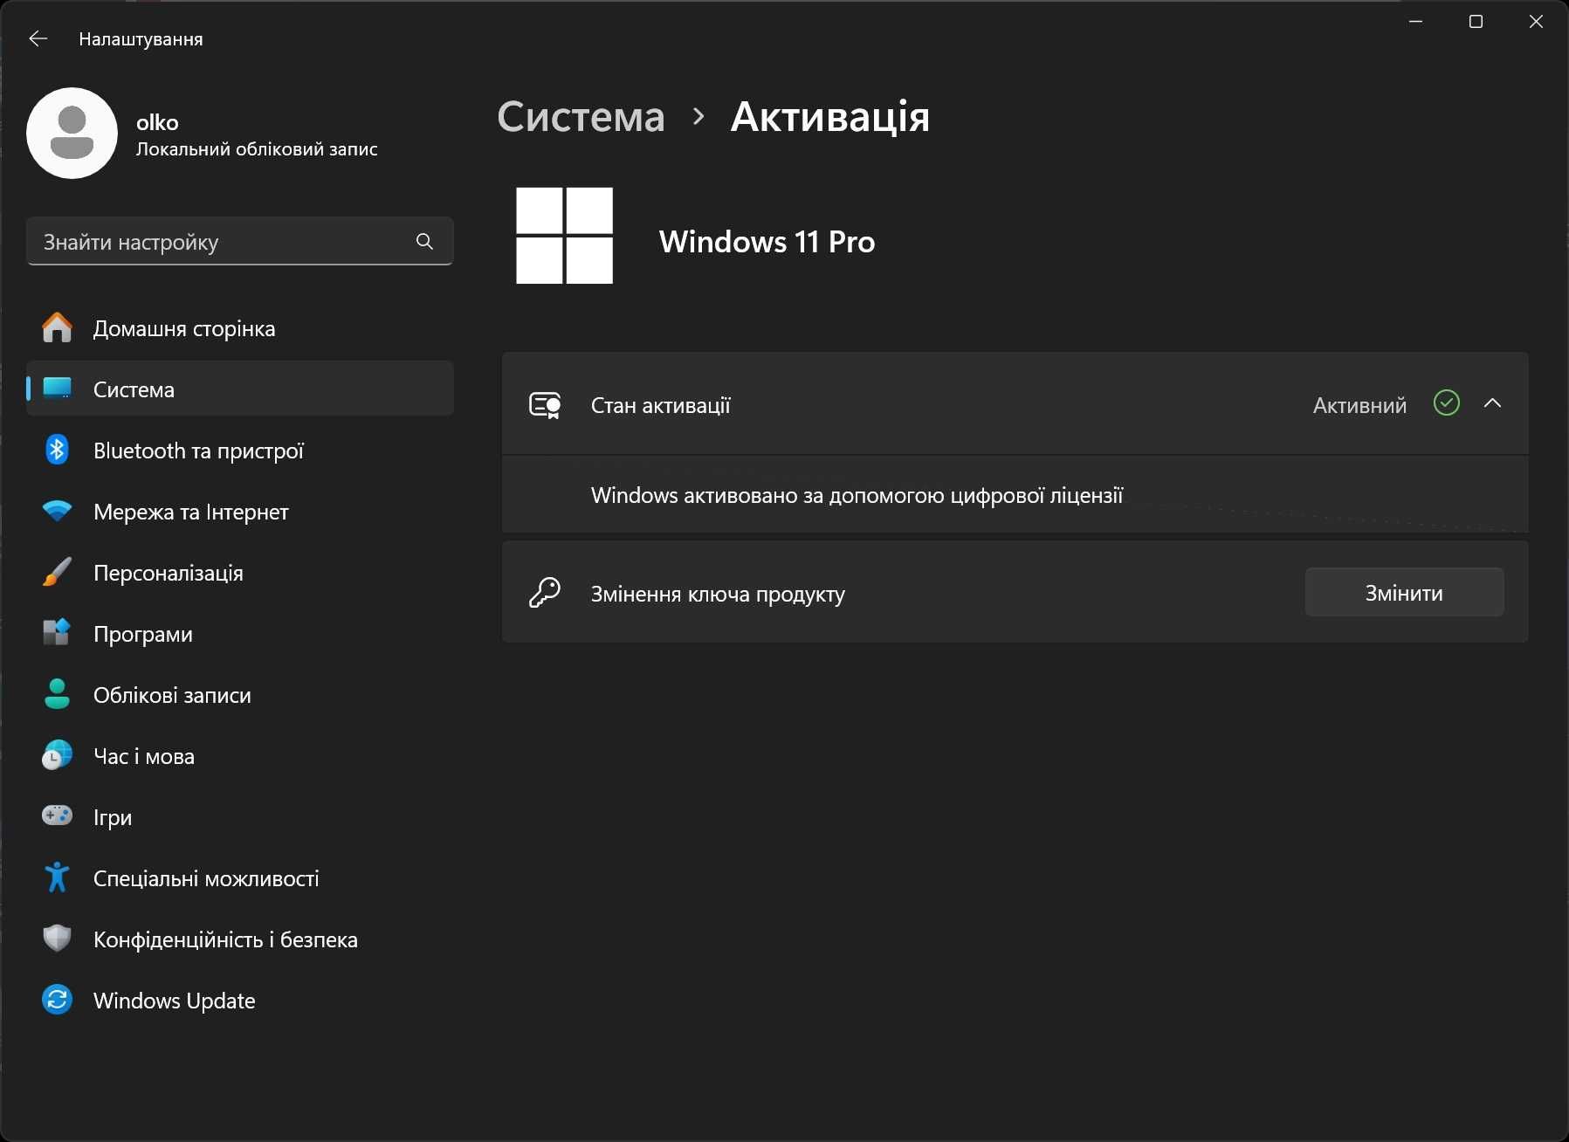The height and width of the screenshot is (1142, 1569).
Task: Open Bluetooth та пристрої settings
Action: coord(240,451)
